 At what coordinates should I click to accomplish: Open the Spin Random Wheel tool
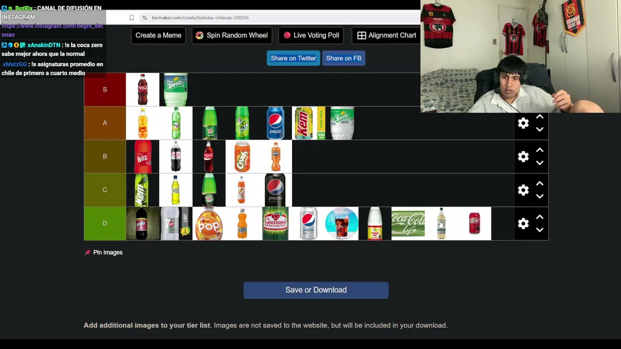click(231, 35)
